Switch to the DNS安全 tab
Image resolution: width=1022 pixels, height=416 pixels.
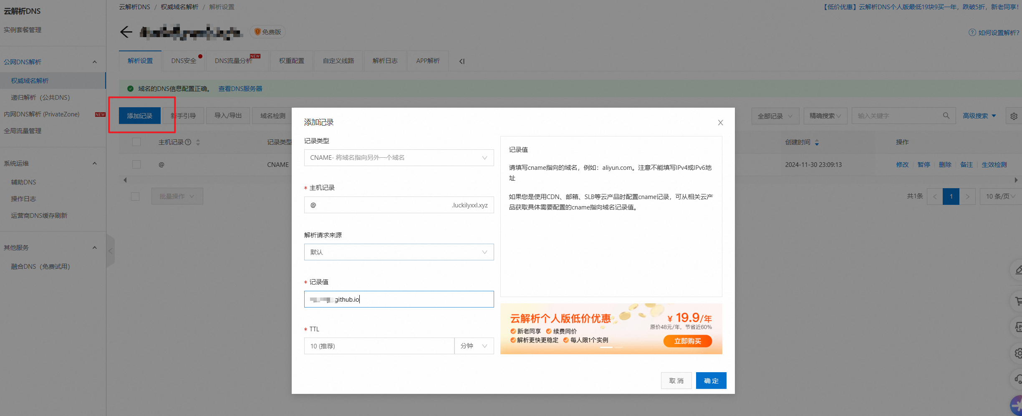point(184,61)
